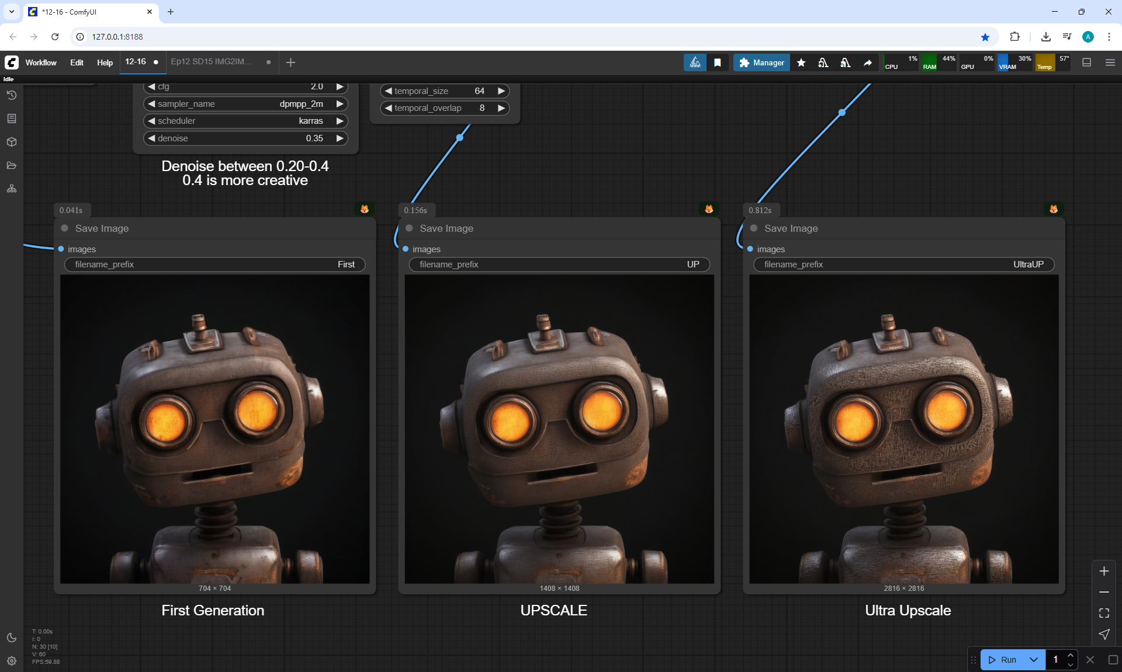1122x672 pixels.
Task: Toggle dark theme moon icon
Action: 12,638
